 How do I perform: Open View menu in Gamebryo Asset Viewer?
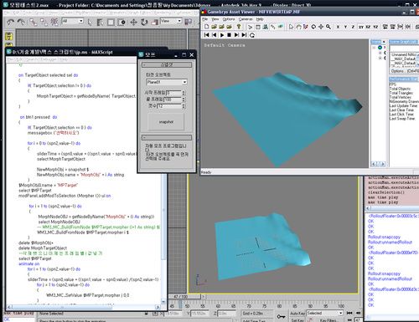click(215, 19)
